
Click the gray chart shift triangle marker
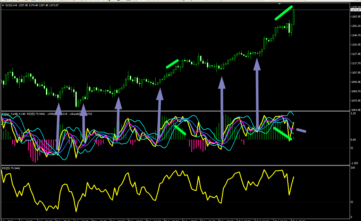(280, 4)
